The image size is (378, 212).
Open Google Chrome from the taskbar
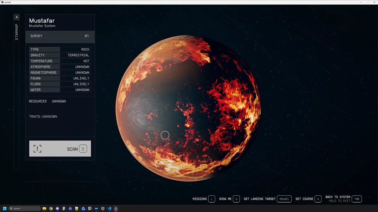pyautogui.click(x=51, y=208)
